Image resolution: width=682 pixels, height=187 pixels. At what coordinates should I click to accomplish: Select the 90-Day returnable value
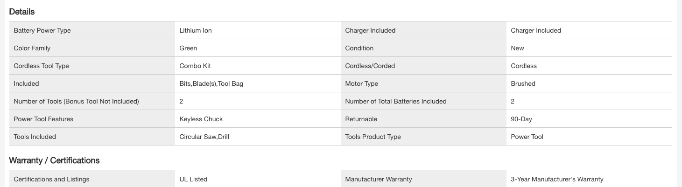coord(521,119)
